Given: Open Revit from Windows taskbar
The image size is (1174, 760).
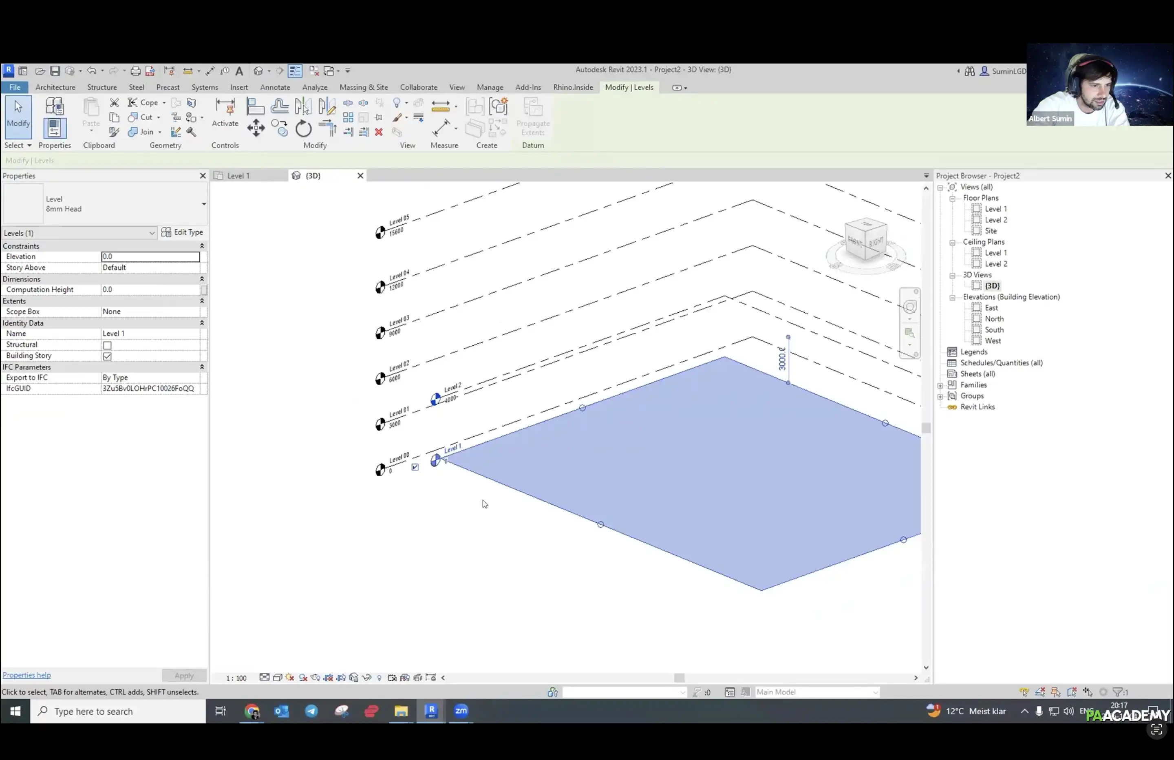Looking at the screenshot, I should [431, 711].
